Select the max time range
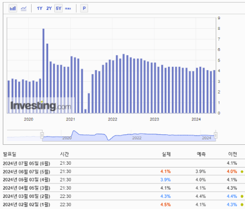 [x=68, y=8]
